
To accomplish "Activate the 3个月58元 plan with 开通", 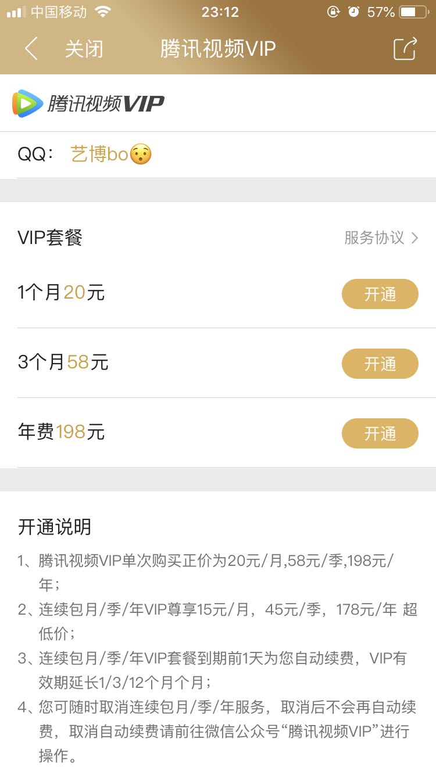I will coord(380,364).
